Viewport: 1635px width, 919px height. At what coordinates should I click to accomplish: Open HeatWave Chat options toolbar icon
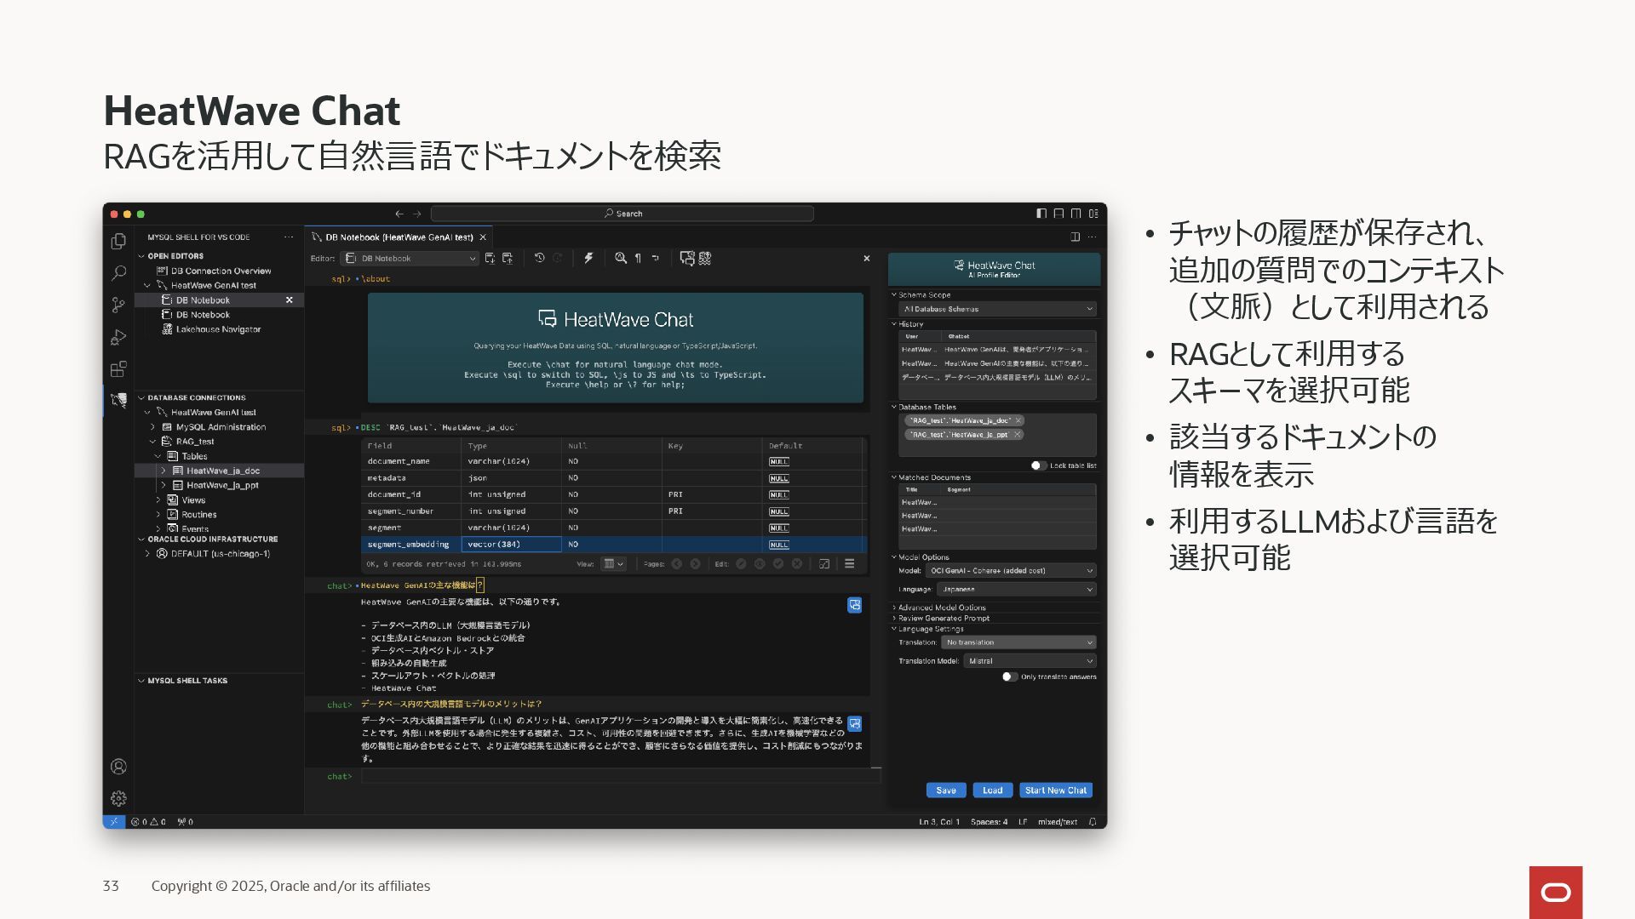[687, 258]
